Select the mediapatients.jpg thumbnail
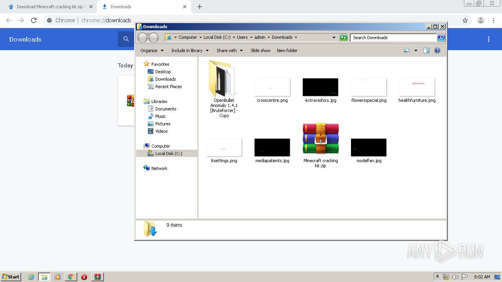502x282 pixels. point(272,147)
